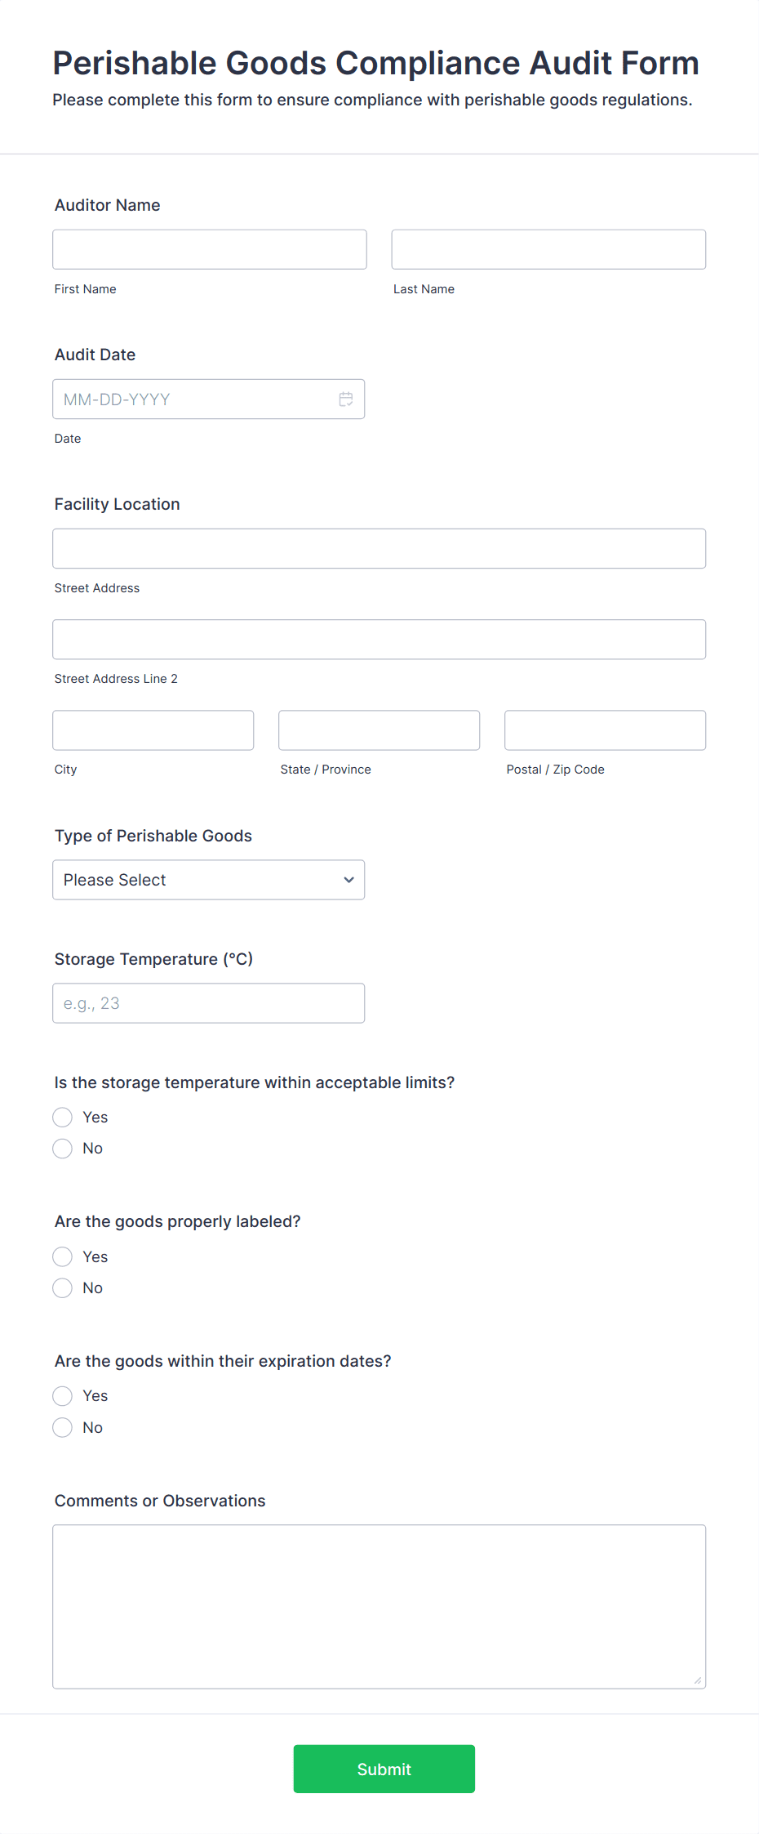The image size is (759, 1834).
Task: Open the calendar picker icon in Audit Date
Action: 346,399
